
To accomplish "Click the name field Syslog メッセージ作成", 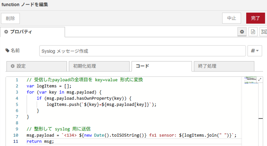I will point(142,51).
